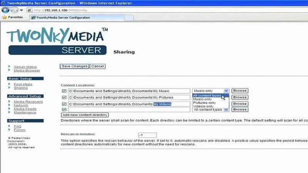Choose All content types in dropdown list
Viewport: 308px width, 173px height.
coord(210,95)
